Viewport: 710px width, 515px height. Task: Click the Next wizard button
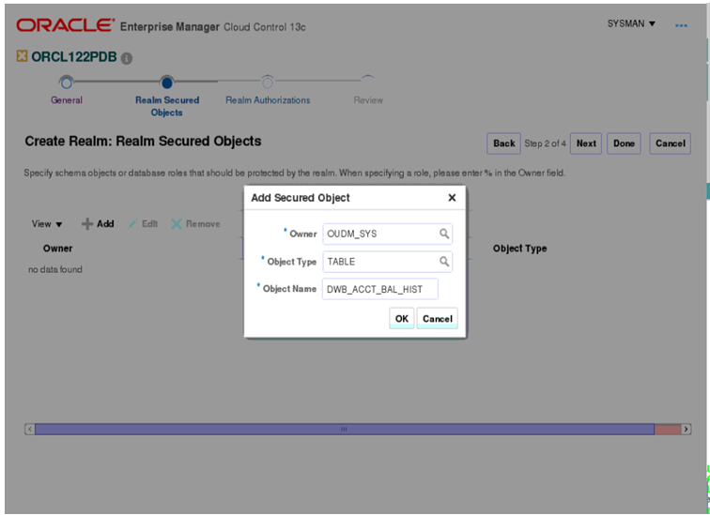586,144
